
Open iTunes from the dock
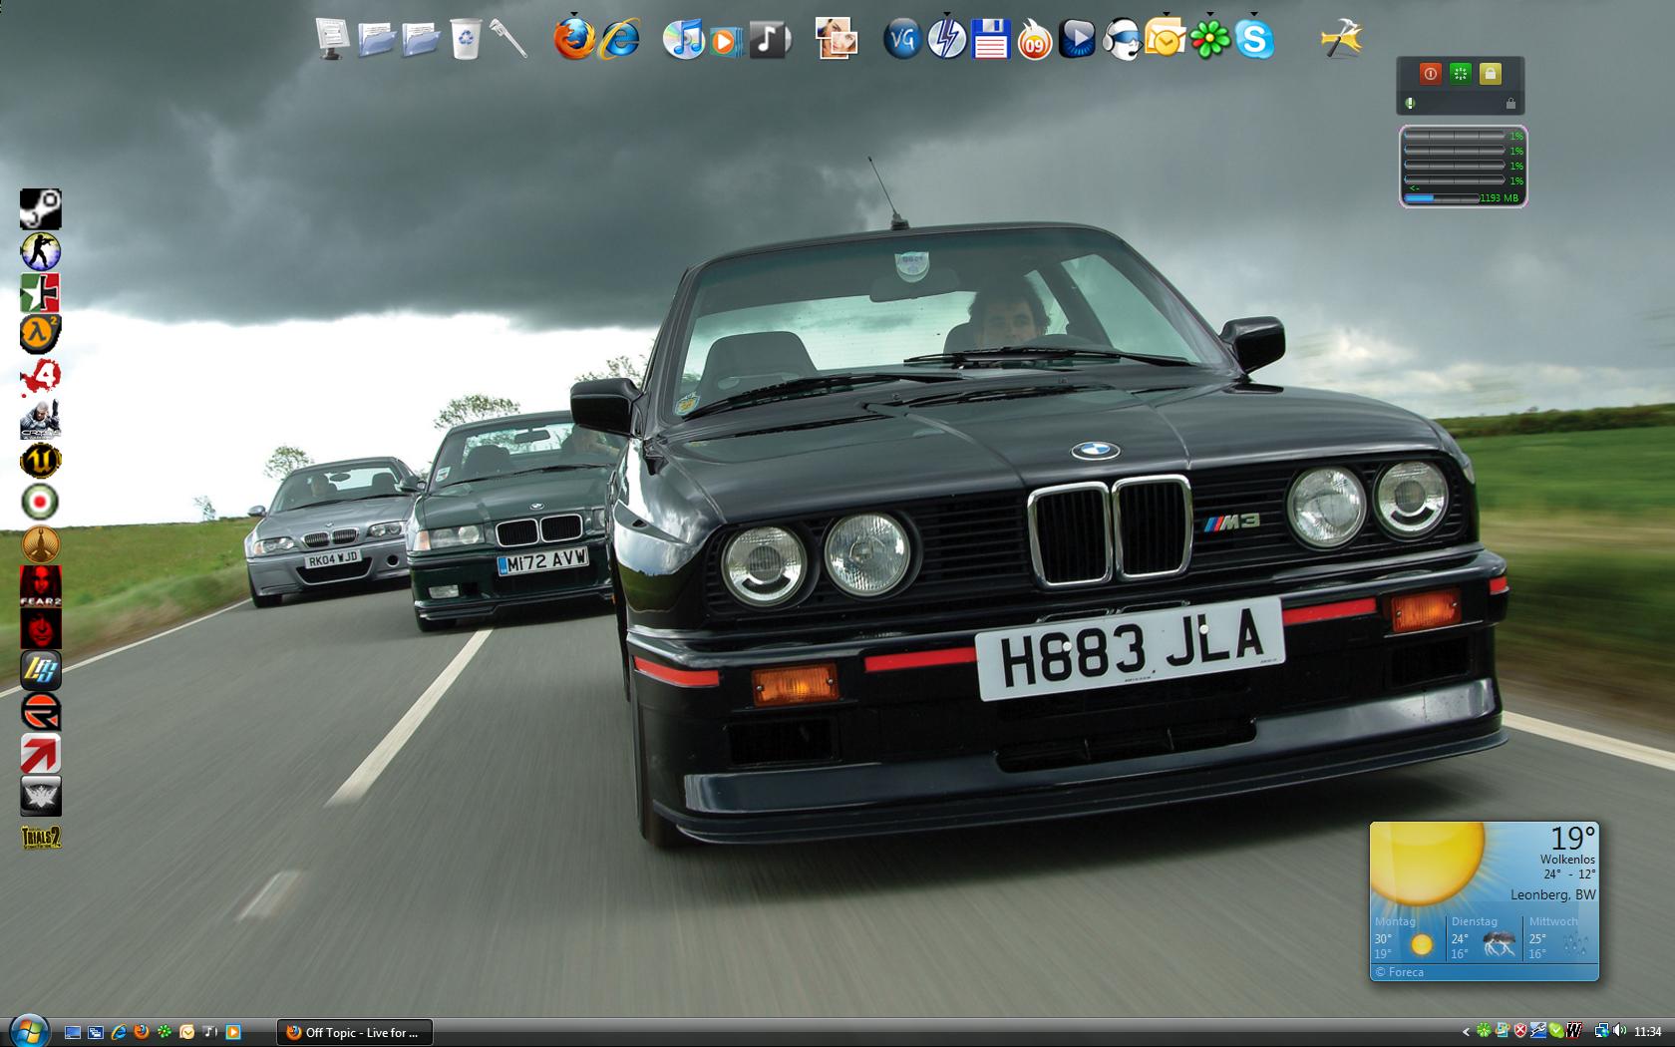pos(683,39)
